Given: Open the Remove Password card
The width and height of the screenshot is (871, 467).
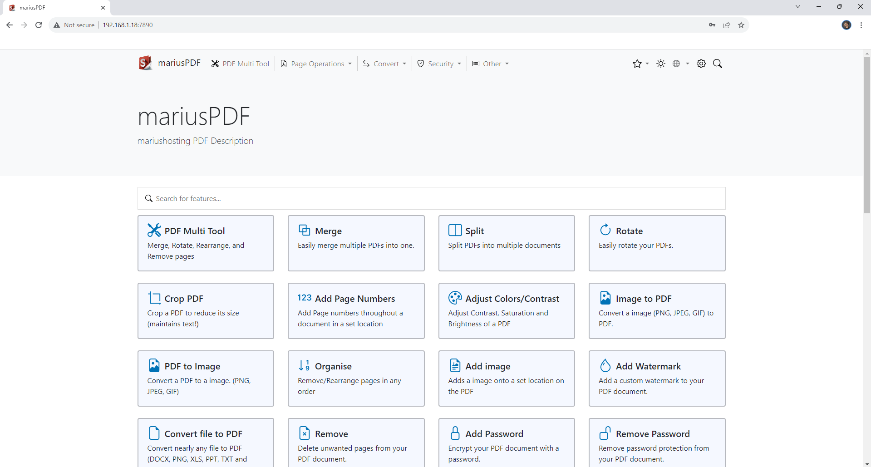Looking at the screenshot, I should click(x=657, y=442).
